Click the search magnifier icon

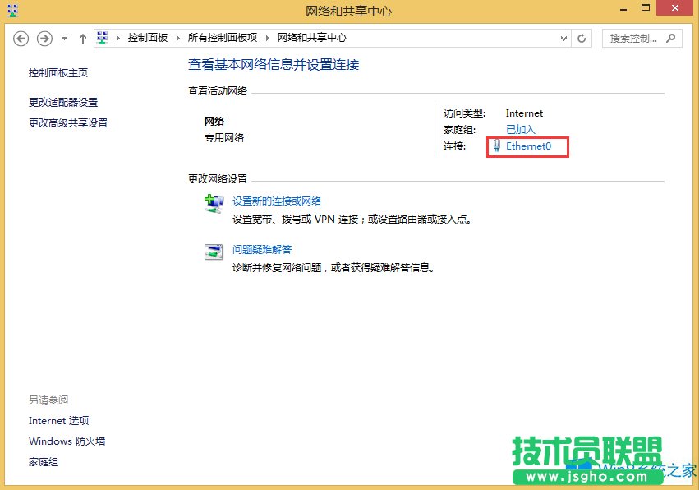click(670, 38)
